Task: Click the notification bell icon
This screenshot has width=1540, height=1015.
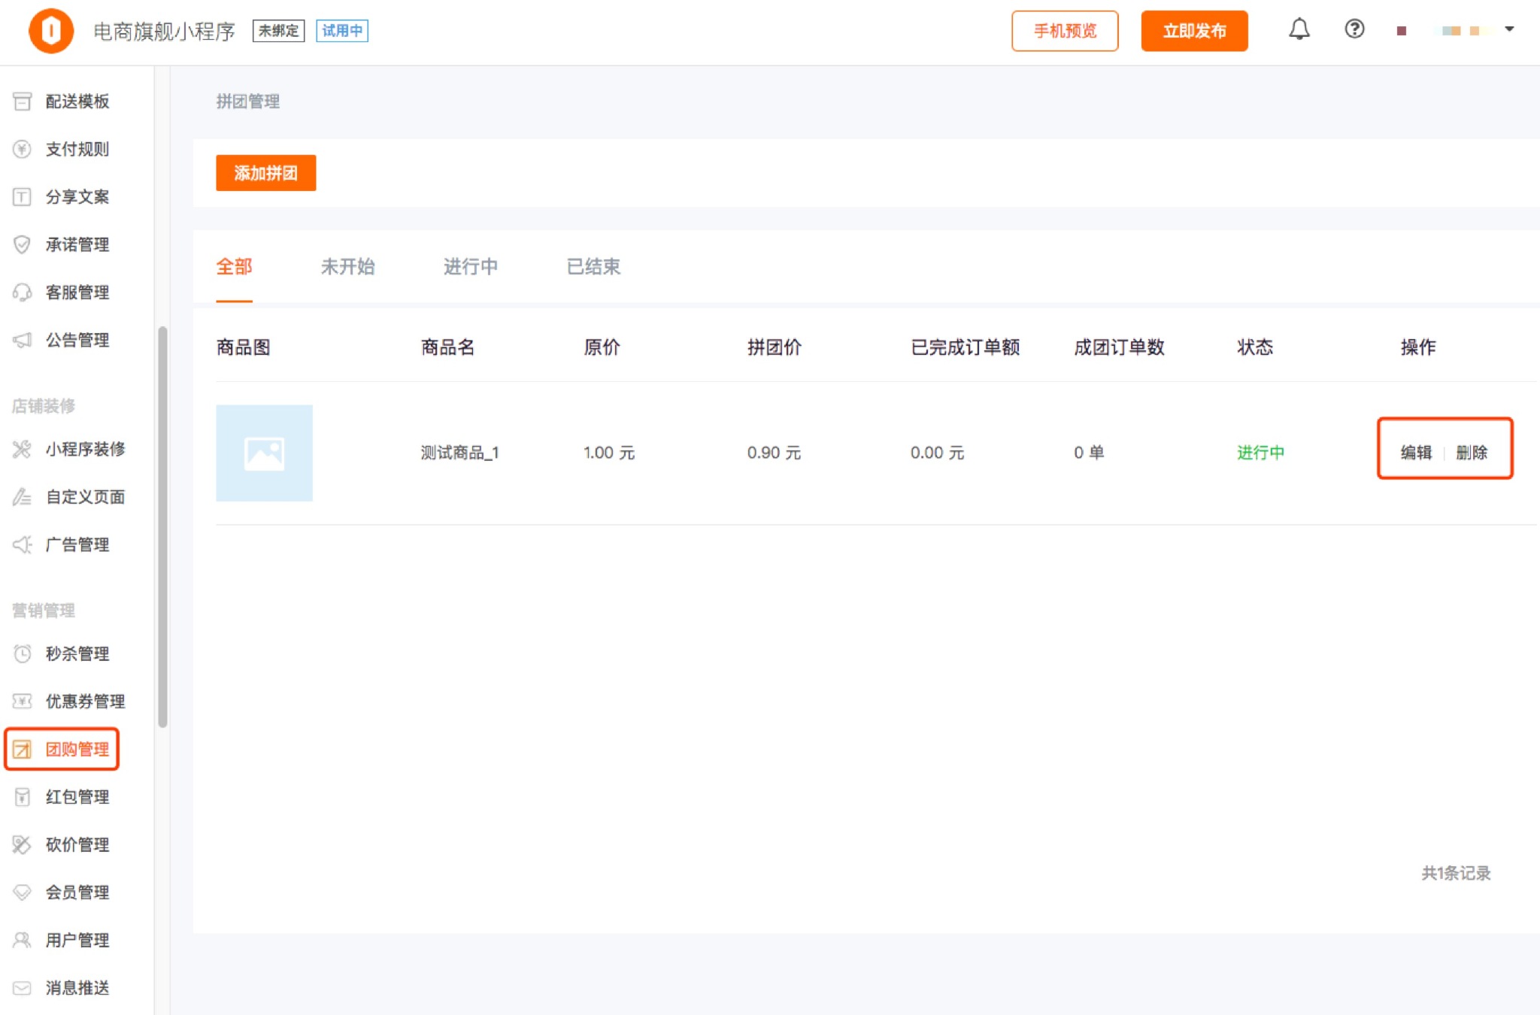Action: point(1299,30)
